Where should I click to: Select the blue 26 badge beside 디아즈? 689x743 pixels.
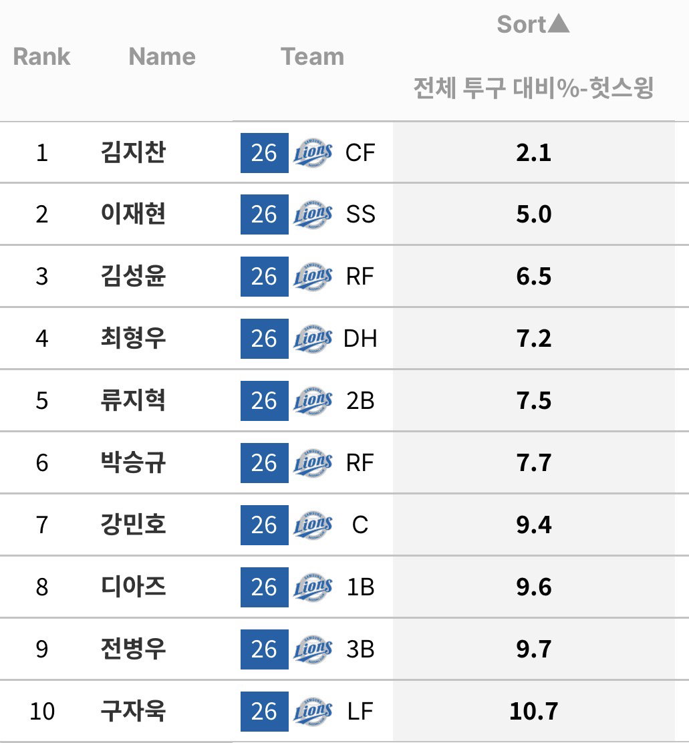coord(265,587)
